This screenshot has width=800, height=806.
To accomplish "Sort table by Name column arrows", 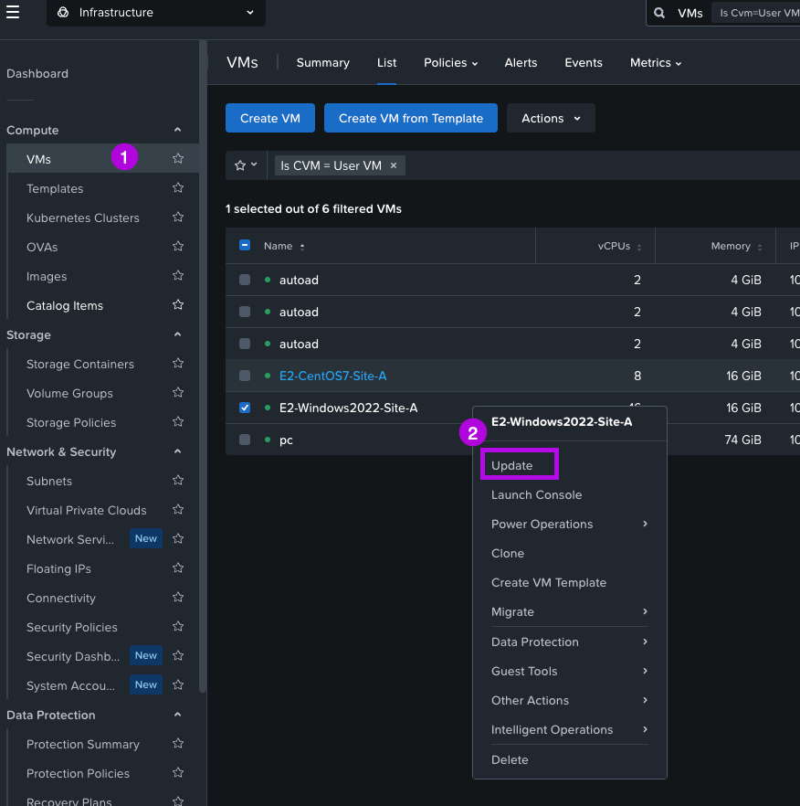I will tap(302, 247).
